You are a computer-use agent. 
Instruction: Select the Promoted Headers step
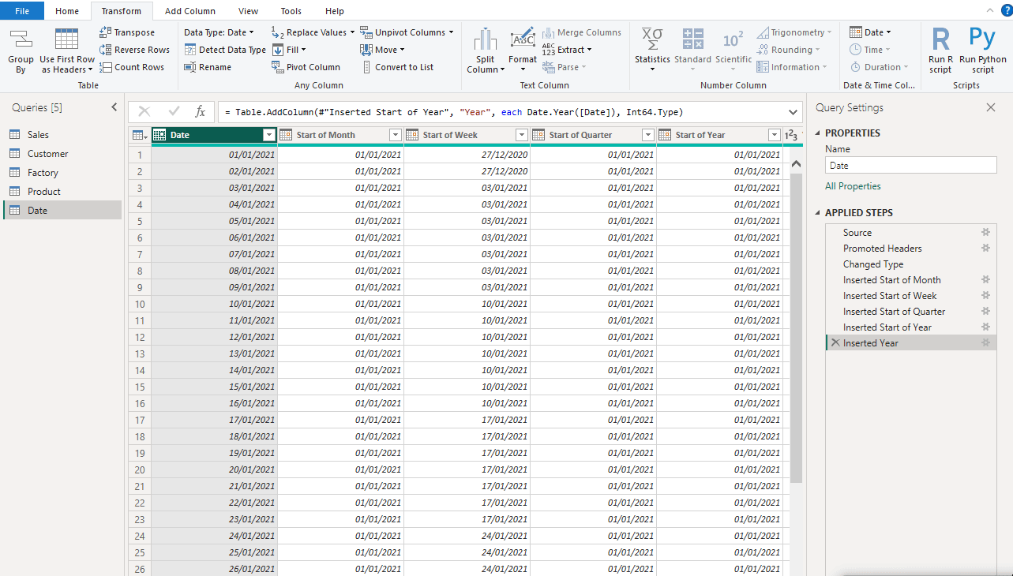[910, 249]
